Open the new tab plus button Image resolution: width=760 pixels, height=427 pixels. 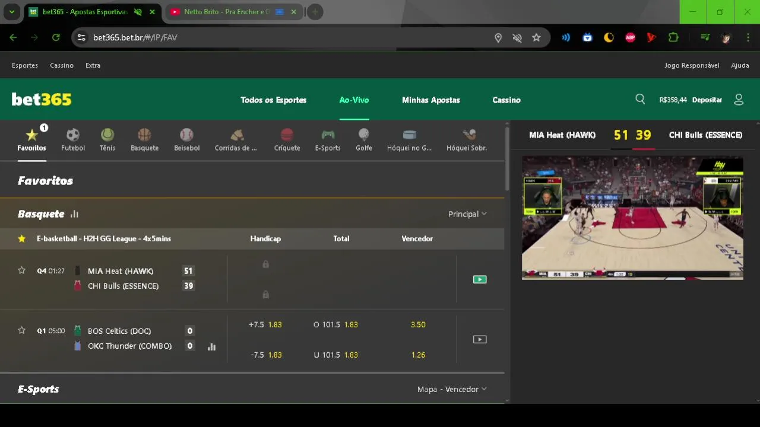click(315, 12)
